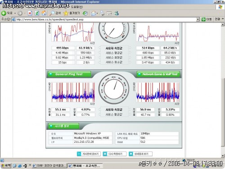The image size is (225, 169).
Task: Select the Network Game & VoIP Test tab
Action: (x=158, y=74)
